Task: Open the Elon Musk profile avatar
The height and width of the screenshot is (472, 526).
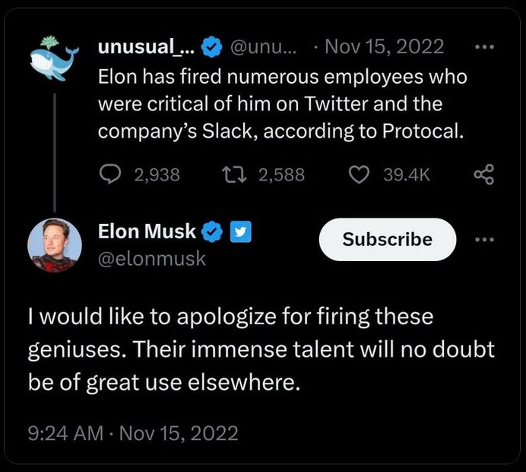Action: click(x=55, y=245)
